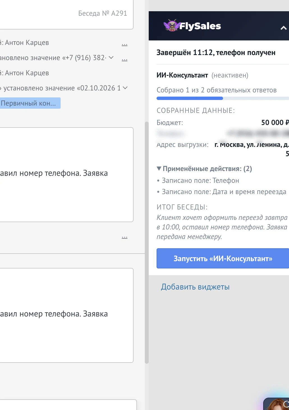Click the ИИ-Консультант (неактивен) heading
Screen dimensions: 289x410
coord(202,75)
